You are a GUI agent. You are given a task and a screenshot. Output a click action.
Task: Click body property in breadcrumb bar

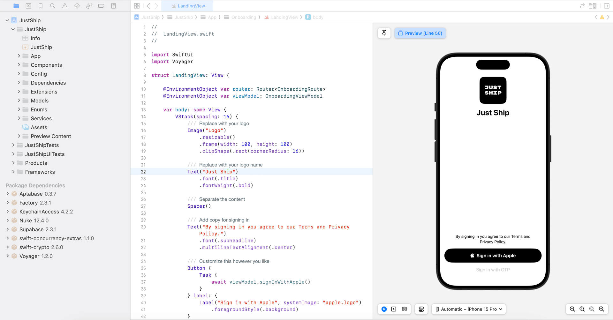point(314,17)
